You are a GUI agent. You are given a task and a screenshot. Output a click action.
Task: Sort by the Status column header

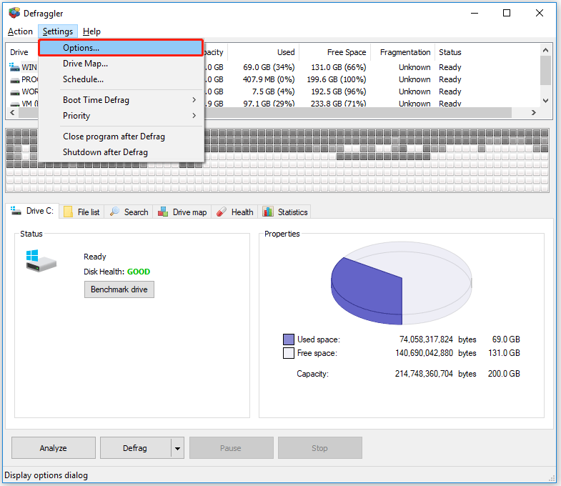click(x=450, y=52)
